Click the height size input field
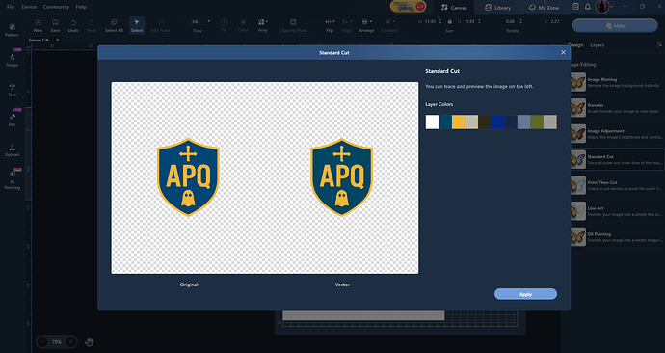This screenshot has height=353, width=665. point(469,21)
